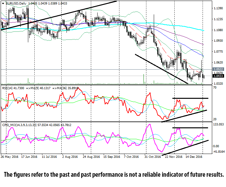Click the 24 Aug 2016 date label
This screenshot has width=226, height=187.
(91, 157)
